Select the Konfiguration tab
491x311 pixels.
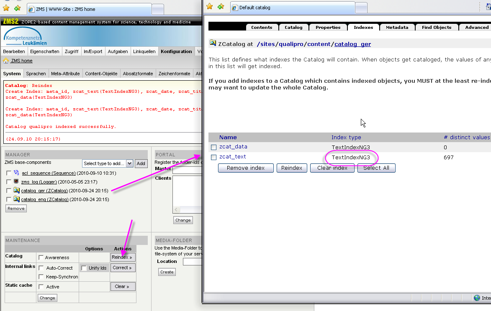coord(176,51)
